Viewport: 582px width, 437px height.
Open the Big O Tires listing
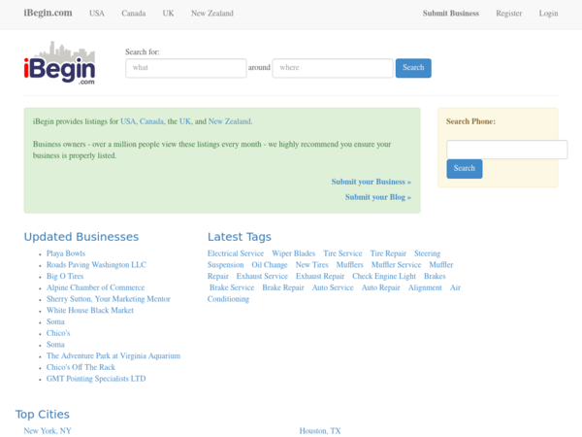pos(65,276)
